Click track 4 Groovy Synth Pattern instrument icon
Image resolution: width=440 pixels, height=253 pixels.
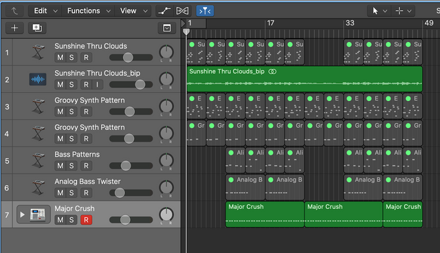[x=38, y=133]
